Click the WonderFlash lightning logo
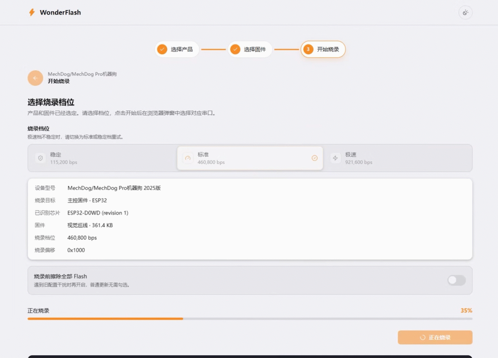This screenshot has width=498, height=358. click(32, 13)
